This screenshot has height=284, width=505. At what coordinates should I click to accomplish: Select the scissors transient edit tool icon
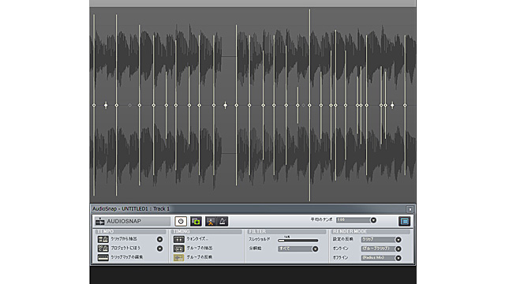pos(211,221)
